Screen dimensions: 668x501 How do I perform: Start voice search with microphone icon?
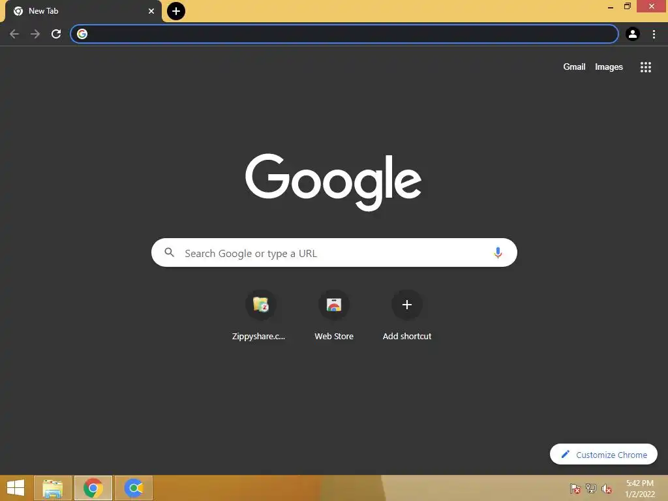point(498,252)
